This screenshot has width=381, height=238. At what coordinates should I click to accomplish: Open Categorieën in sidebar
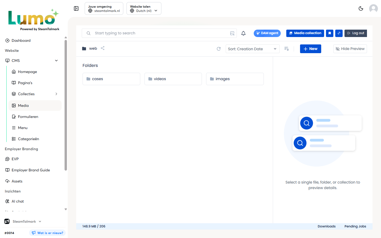[25, 139]
